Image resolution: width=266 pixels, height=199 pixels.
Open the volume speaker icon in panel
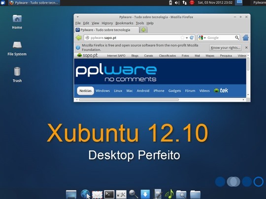177,3
